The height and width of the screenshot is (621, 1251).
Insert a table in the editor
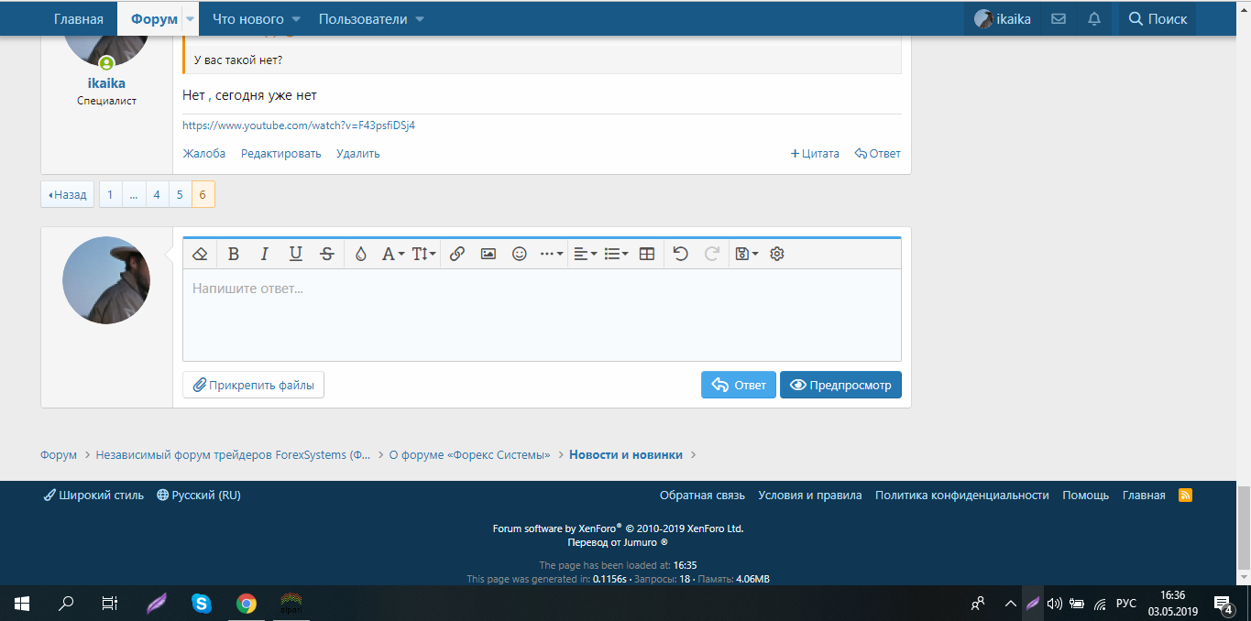(647, 254)
